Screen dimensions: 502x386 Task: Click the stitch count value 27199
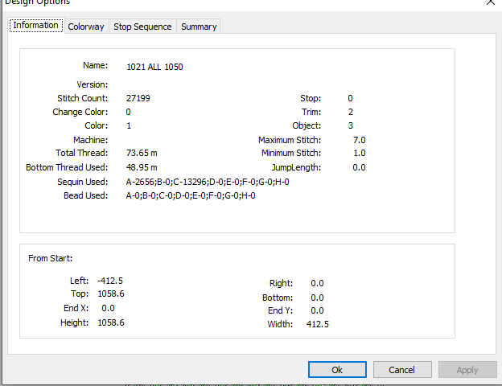(x=138, y=98)
